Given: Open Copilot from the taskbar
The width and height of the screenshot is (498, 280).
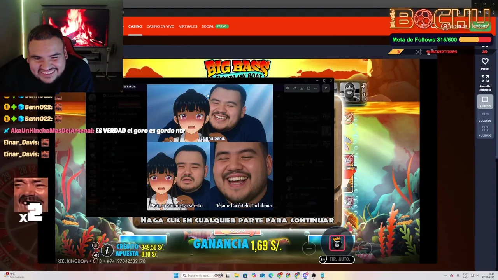Looking at the screenshot, I should [x=254, y=275].
